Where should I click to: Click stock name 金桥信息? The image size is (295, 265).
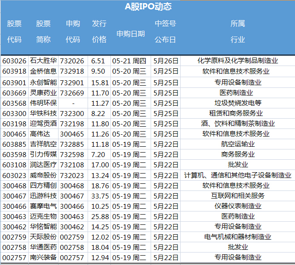43,71
